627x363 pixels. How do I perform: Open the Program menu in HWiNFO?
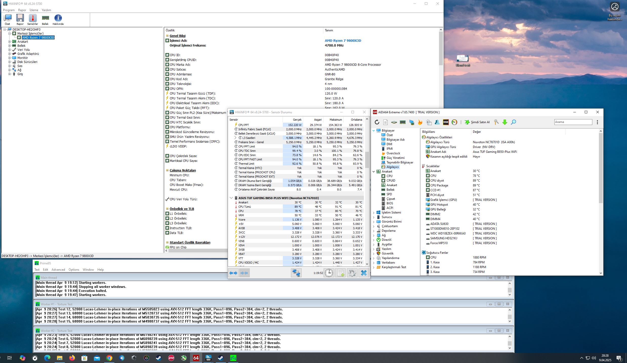point(9,10)
